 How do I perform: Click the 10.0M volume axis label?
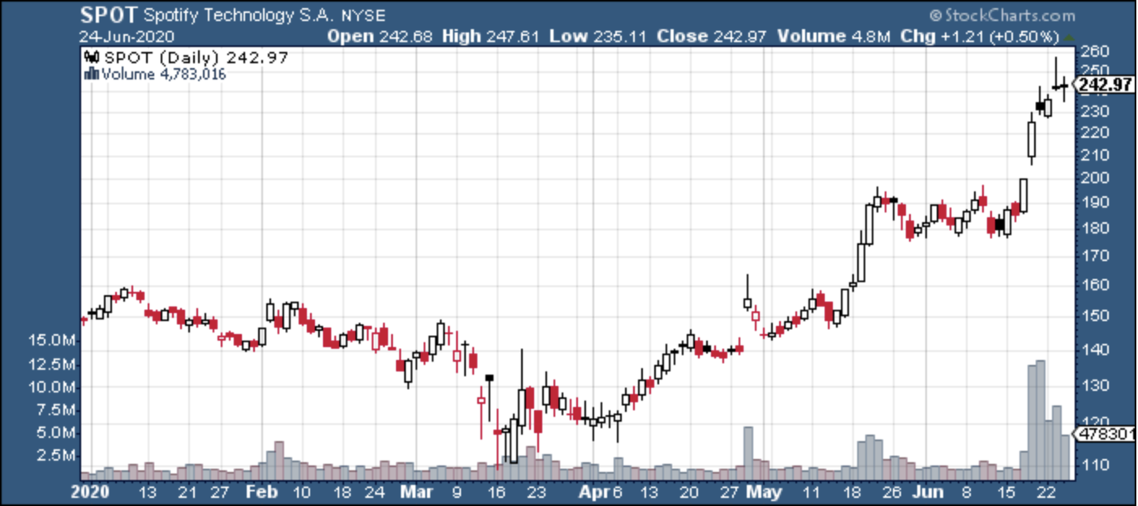(x=54, y=387)
